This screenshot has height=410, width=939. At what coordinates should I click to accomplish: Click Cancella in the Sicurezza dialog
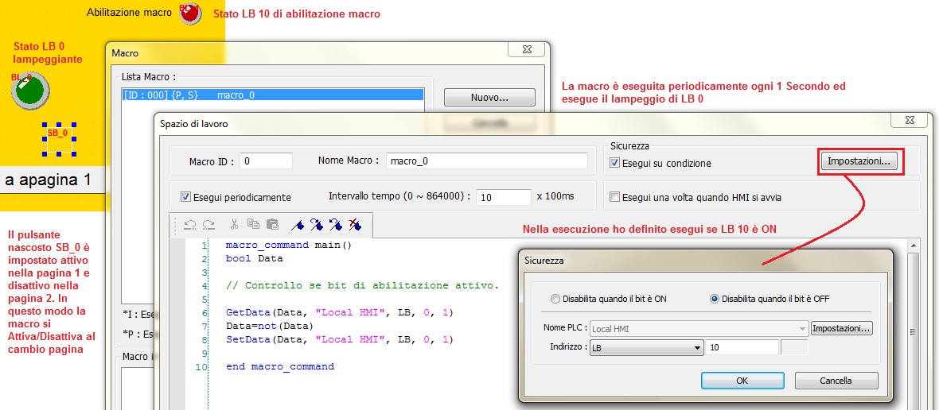click(x=836, y=381)
